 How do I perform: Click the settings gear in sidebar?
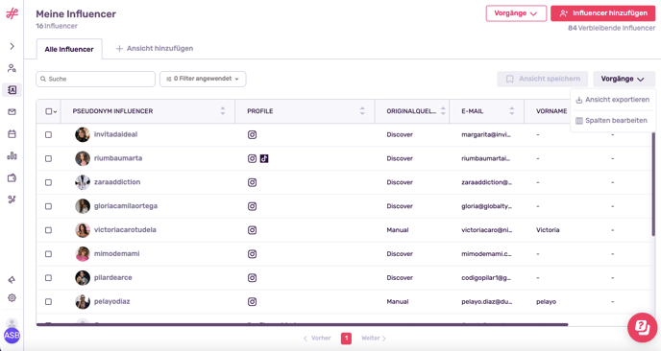pyautogui.click(x=12, y=298)
